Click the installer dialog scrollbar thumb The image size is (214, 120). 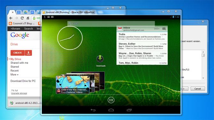[203, 55]
